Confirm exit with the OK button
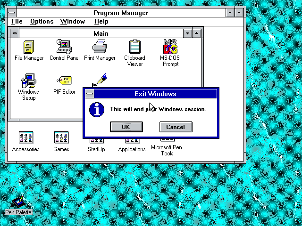The height and width of the screenshot is (226, 302). pos(126,127)
